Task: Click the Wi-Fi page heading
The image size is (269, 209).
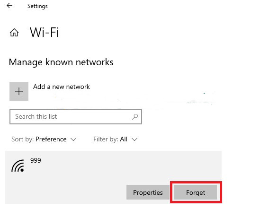Action: [44, 32]
